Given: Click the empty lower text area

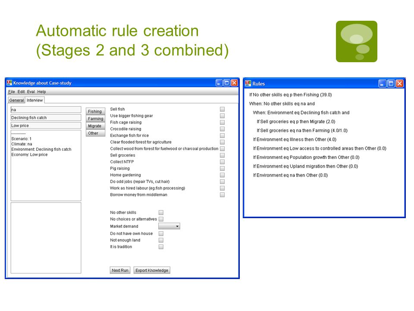Looking at the screenshot, I should 46,238.
